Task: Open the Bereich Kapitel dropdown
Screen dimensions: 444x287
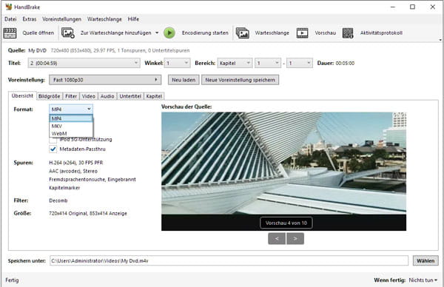Action: (235, 63)
